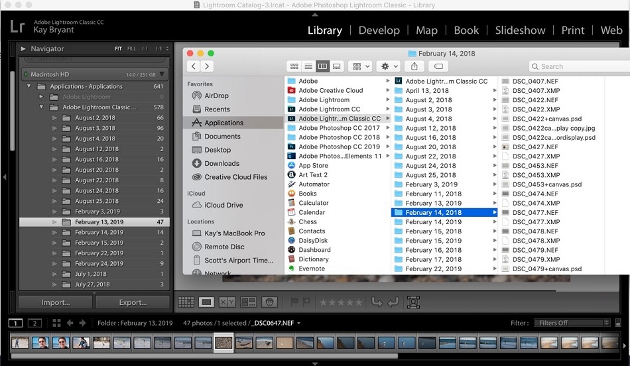
Task: Go back to previous source in filmstrip
Action: (70, 323)
